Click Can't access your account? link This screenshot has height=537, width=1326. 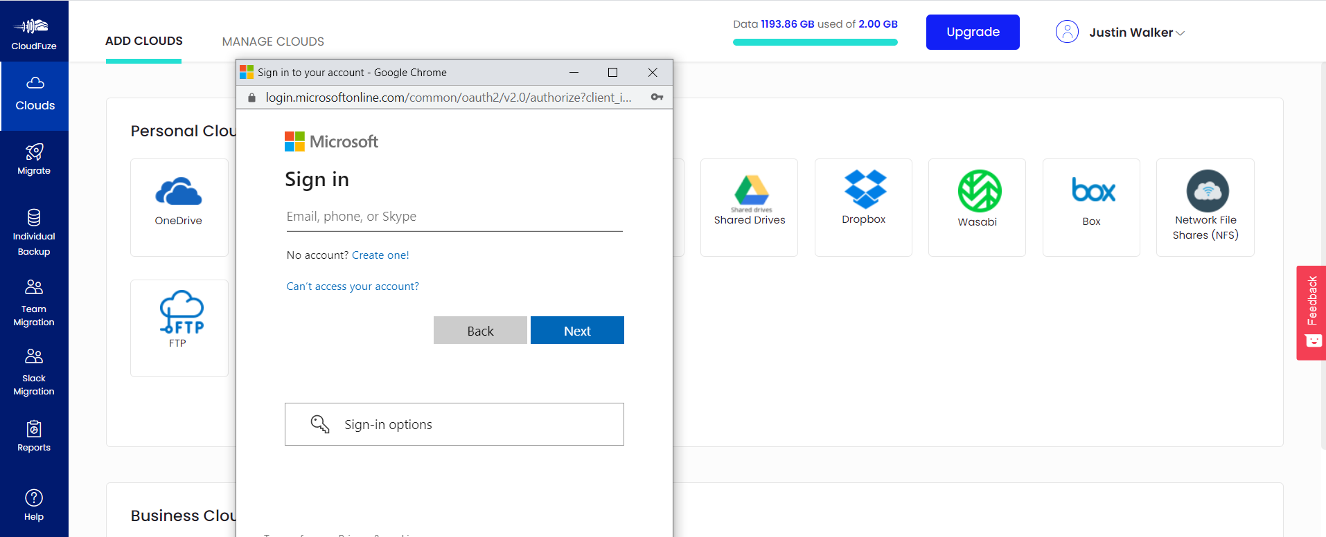353,286
